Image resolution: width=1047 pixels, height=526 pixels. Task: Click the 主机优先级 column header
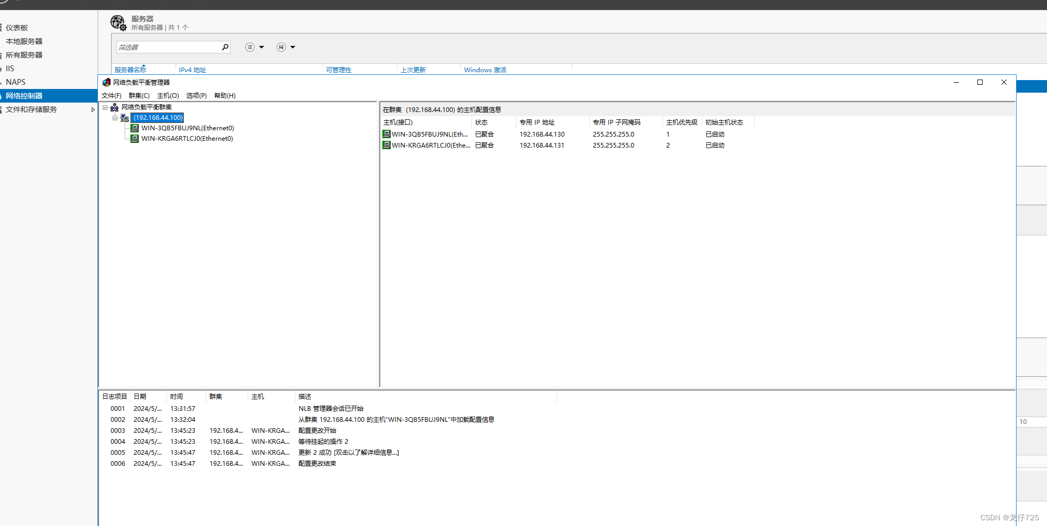pos(682,122)
